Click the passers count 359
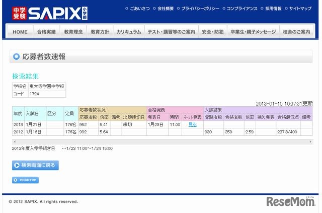The image size is (322, 213). pos(228,132)
